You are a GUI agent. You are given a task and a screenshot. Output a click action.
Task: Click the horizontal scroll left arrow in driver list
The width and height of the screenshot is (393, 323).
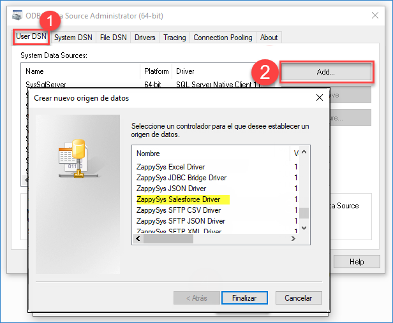pyautogui.click(x=138, y=238)
